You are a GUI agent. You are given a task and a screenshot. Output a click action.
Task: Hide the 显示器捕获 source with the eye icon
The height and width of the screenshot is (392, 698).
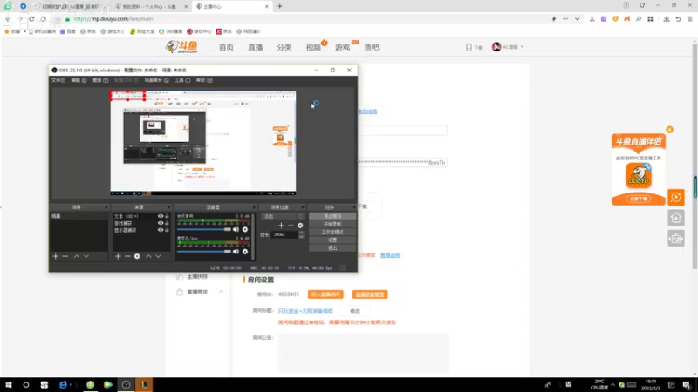161,230
